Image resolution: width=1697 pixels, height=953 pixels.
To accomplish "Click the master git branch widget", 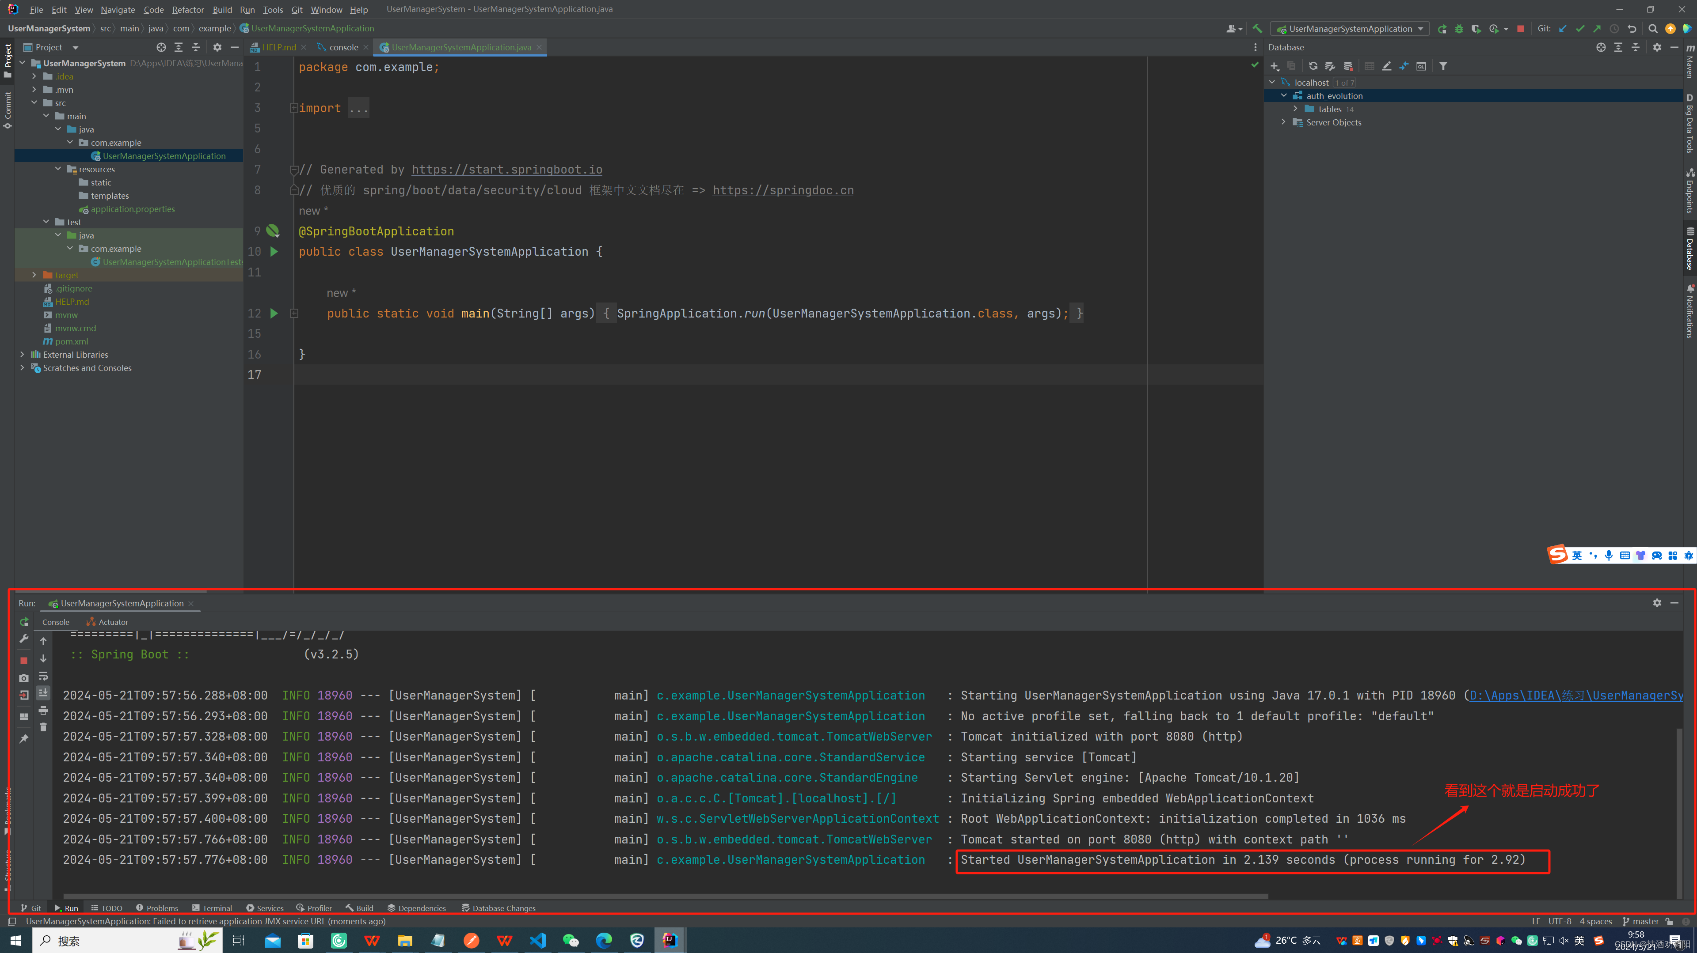I will click(1641, 921).
